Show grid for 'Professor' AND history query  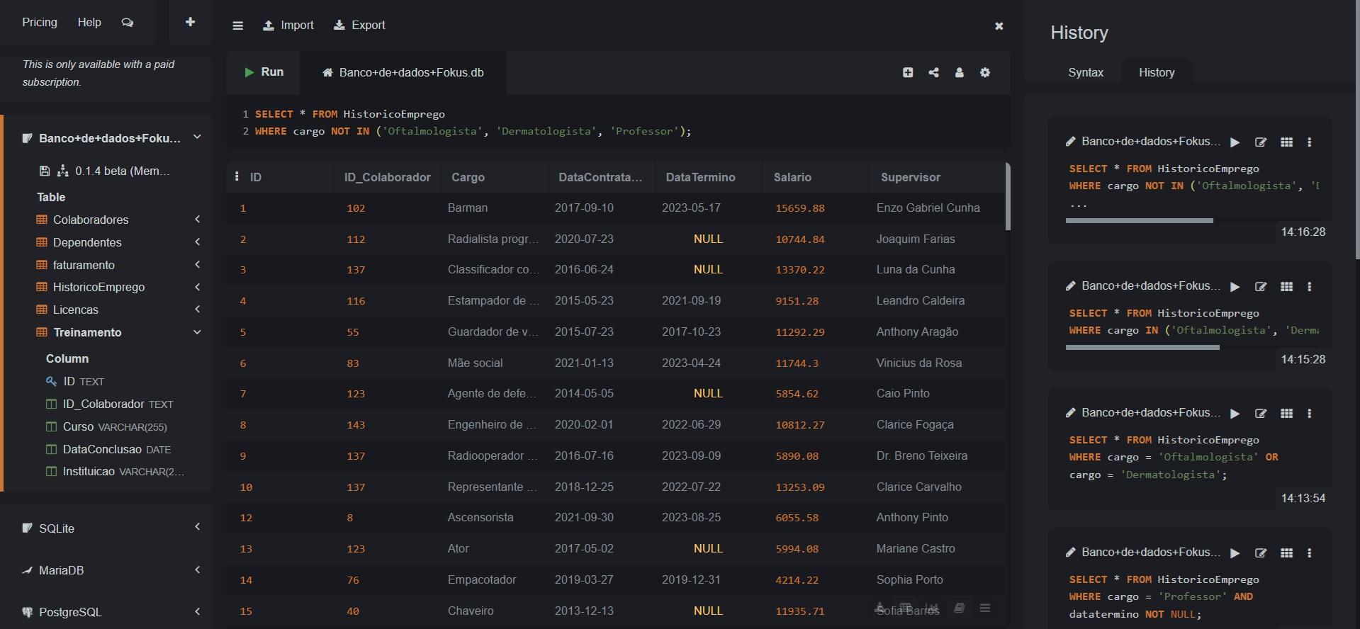pyautogui.click(x=1286, y=553)
